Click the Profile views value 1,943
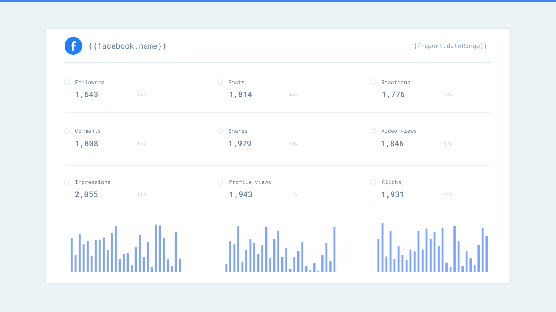556x312 pixels. tap(241, 194)
